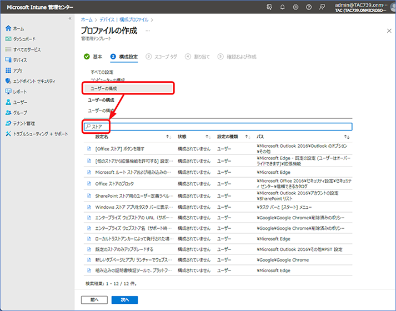Go to the 基本 step tab
This screenshot has height=311, width=396.
pyautogui.click(x=93, y=57)
